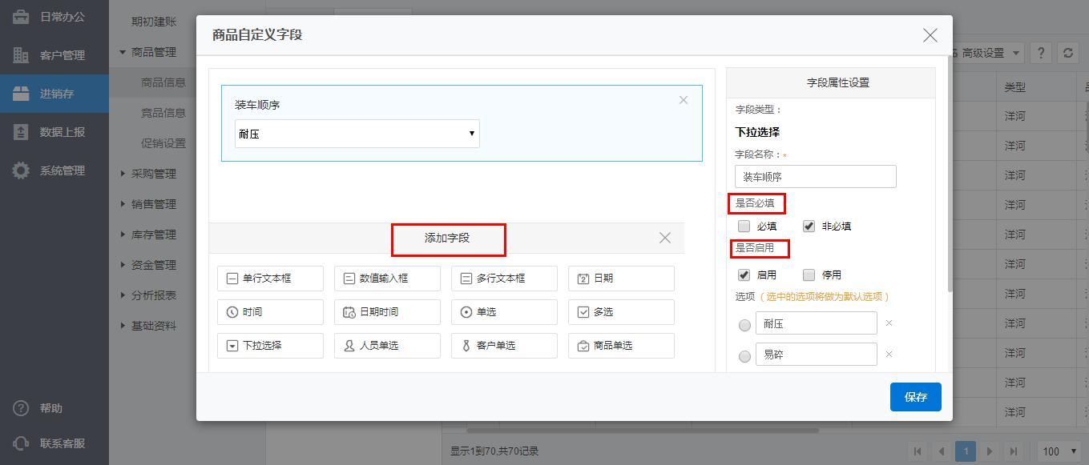This screenshot has width=1089, height=465.
Task: Set 易碎 as the default option
Action: pyautogui.click(x=744, y=356)
